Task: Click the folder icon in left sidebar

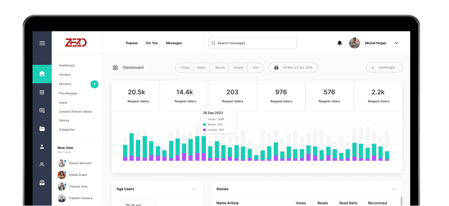Action: pyautogui.click(x=42, y=129)
